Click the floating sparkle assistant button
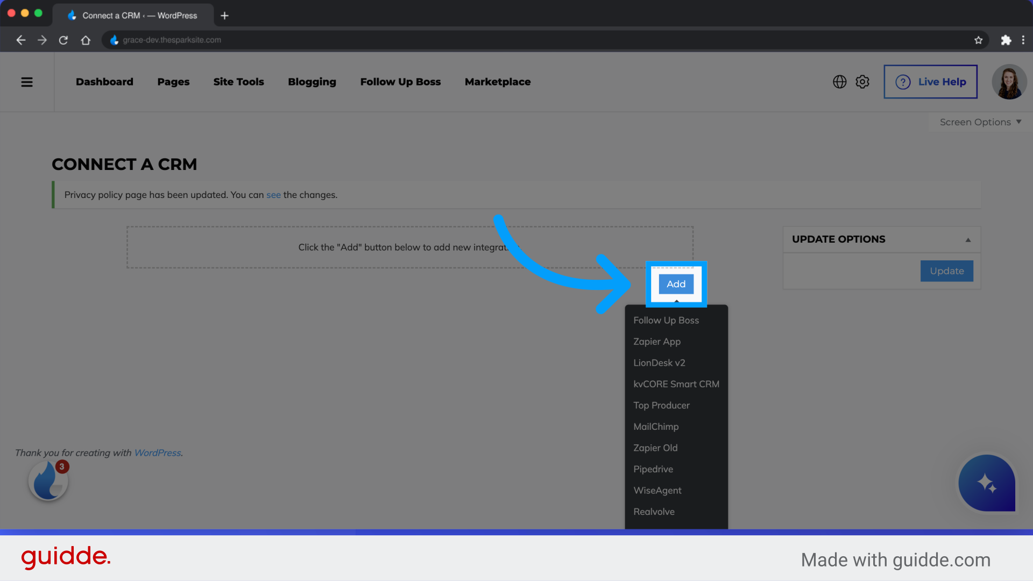The height and width of the screenshot is (581, 1033). (986, 483)
